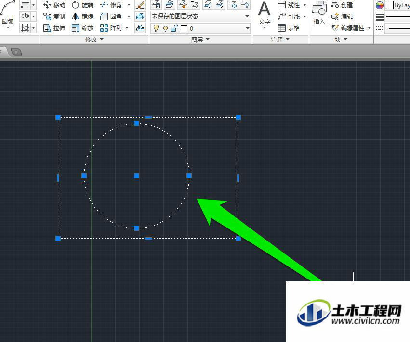410x342 pixels.
Task: Select the Rectangle drawing tool
Action: 25,5
